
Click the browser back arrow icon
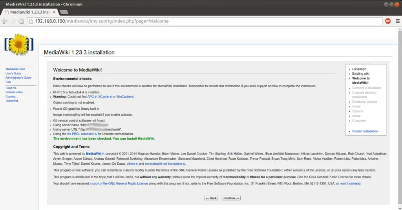pos(4,21)
